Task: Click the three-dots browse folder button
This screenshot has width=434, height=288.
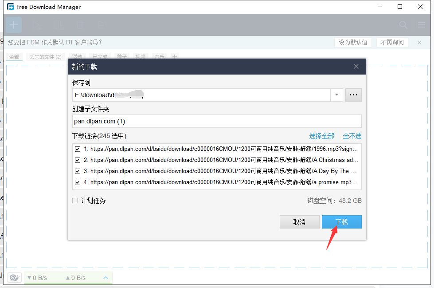Action: pos(353,95)
